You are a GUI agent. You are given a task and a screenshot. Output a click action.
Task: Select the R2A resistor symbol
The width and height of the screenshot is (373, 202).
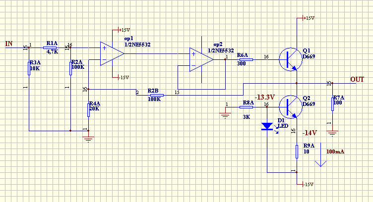[70, 68]
